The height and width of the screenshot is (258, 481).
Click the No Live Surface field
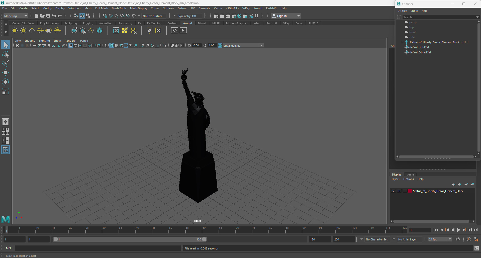pos(154,16)
